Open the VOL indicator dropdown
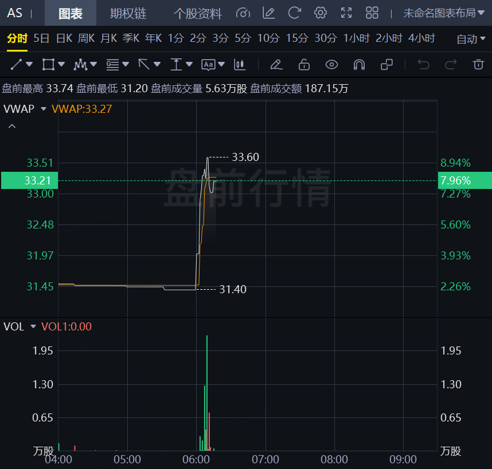This screenshot has width=492, height=469. click(33, 326)
